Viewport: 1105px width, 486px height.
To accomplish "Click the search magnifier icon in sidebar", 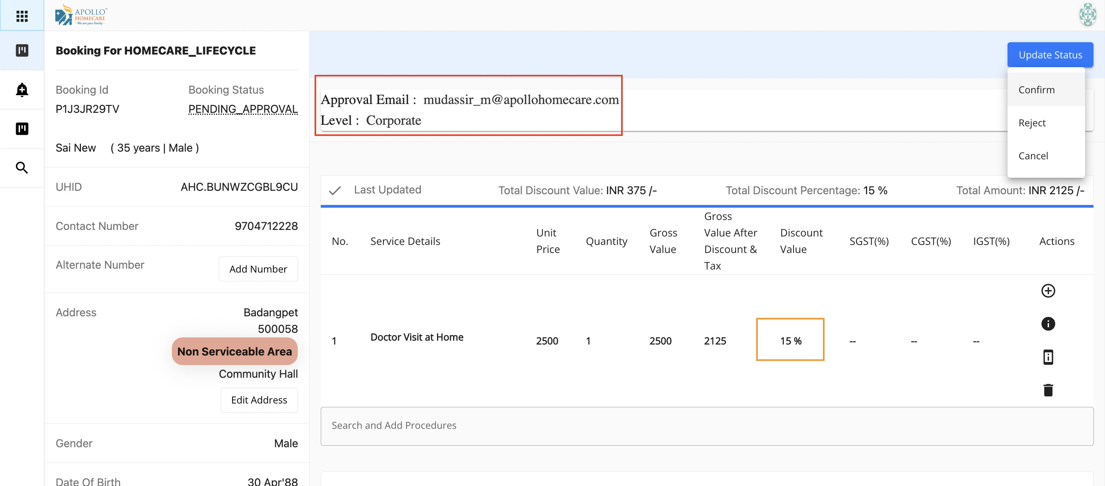I will coord(22,167).
